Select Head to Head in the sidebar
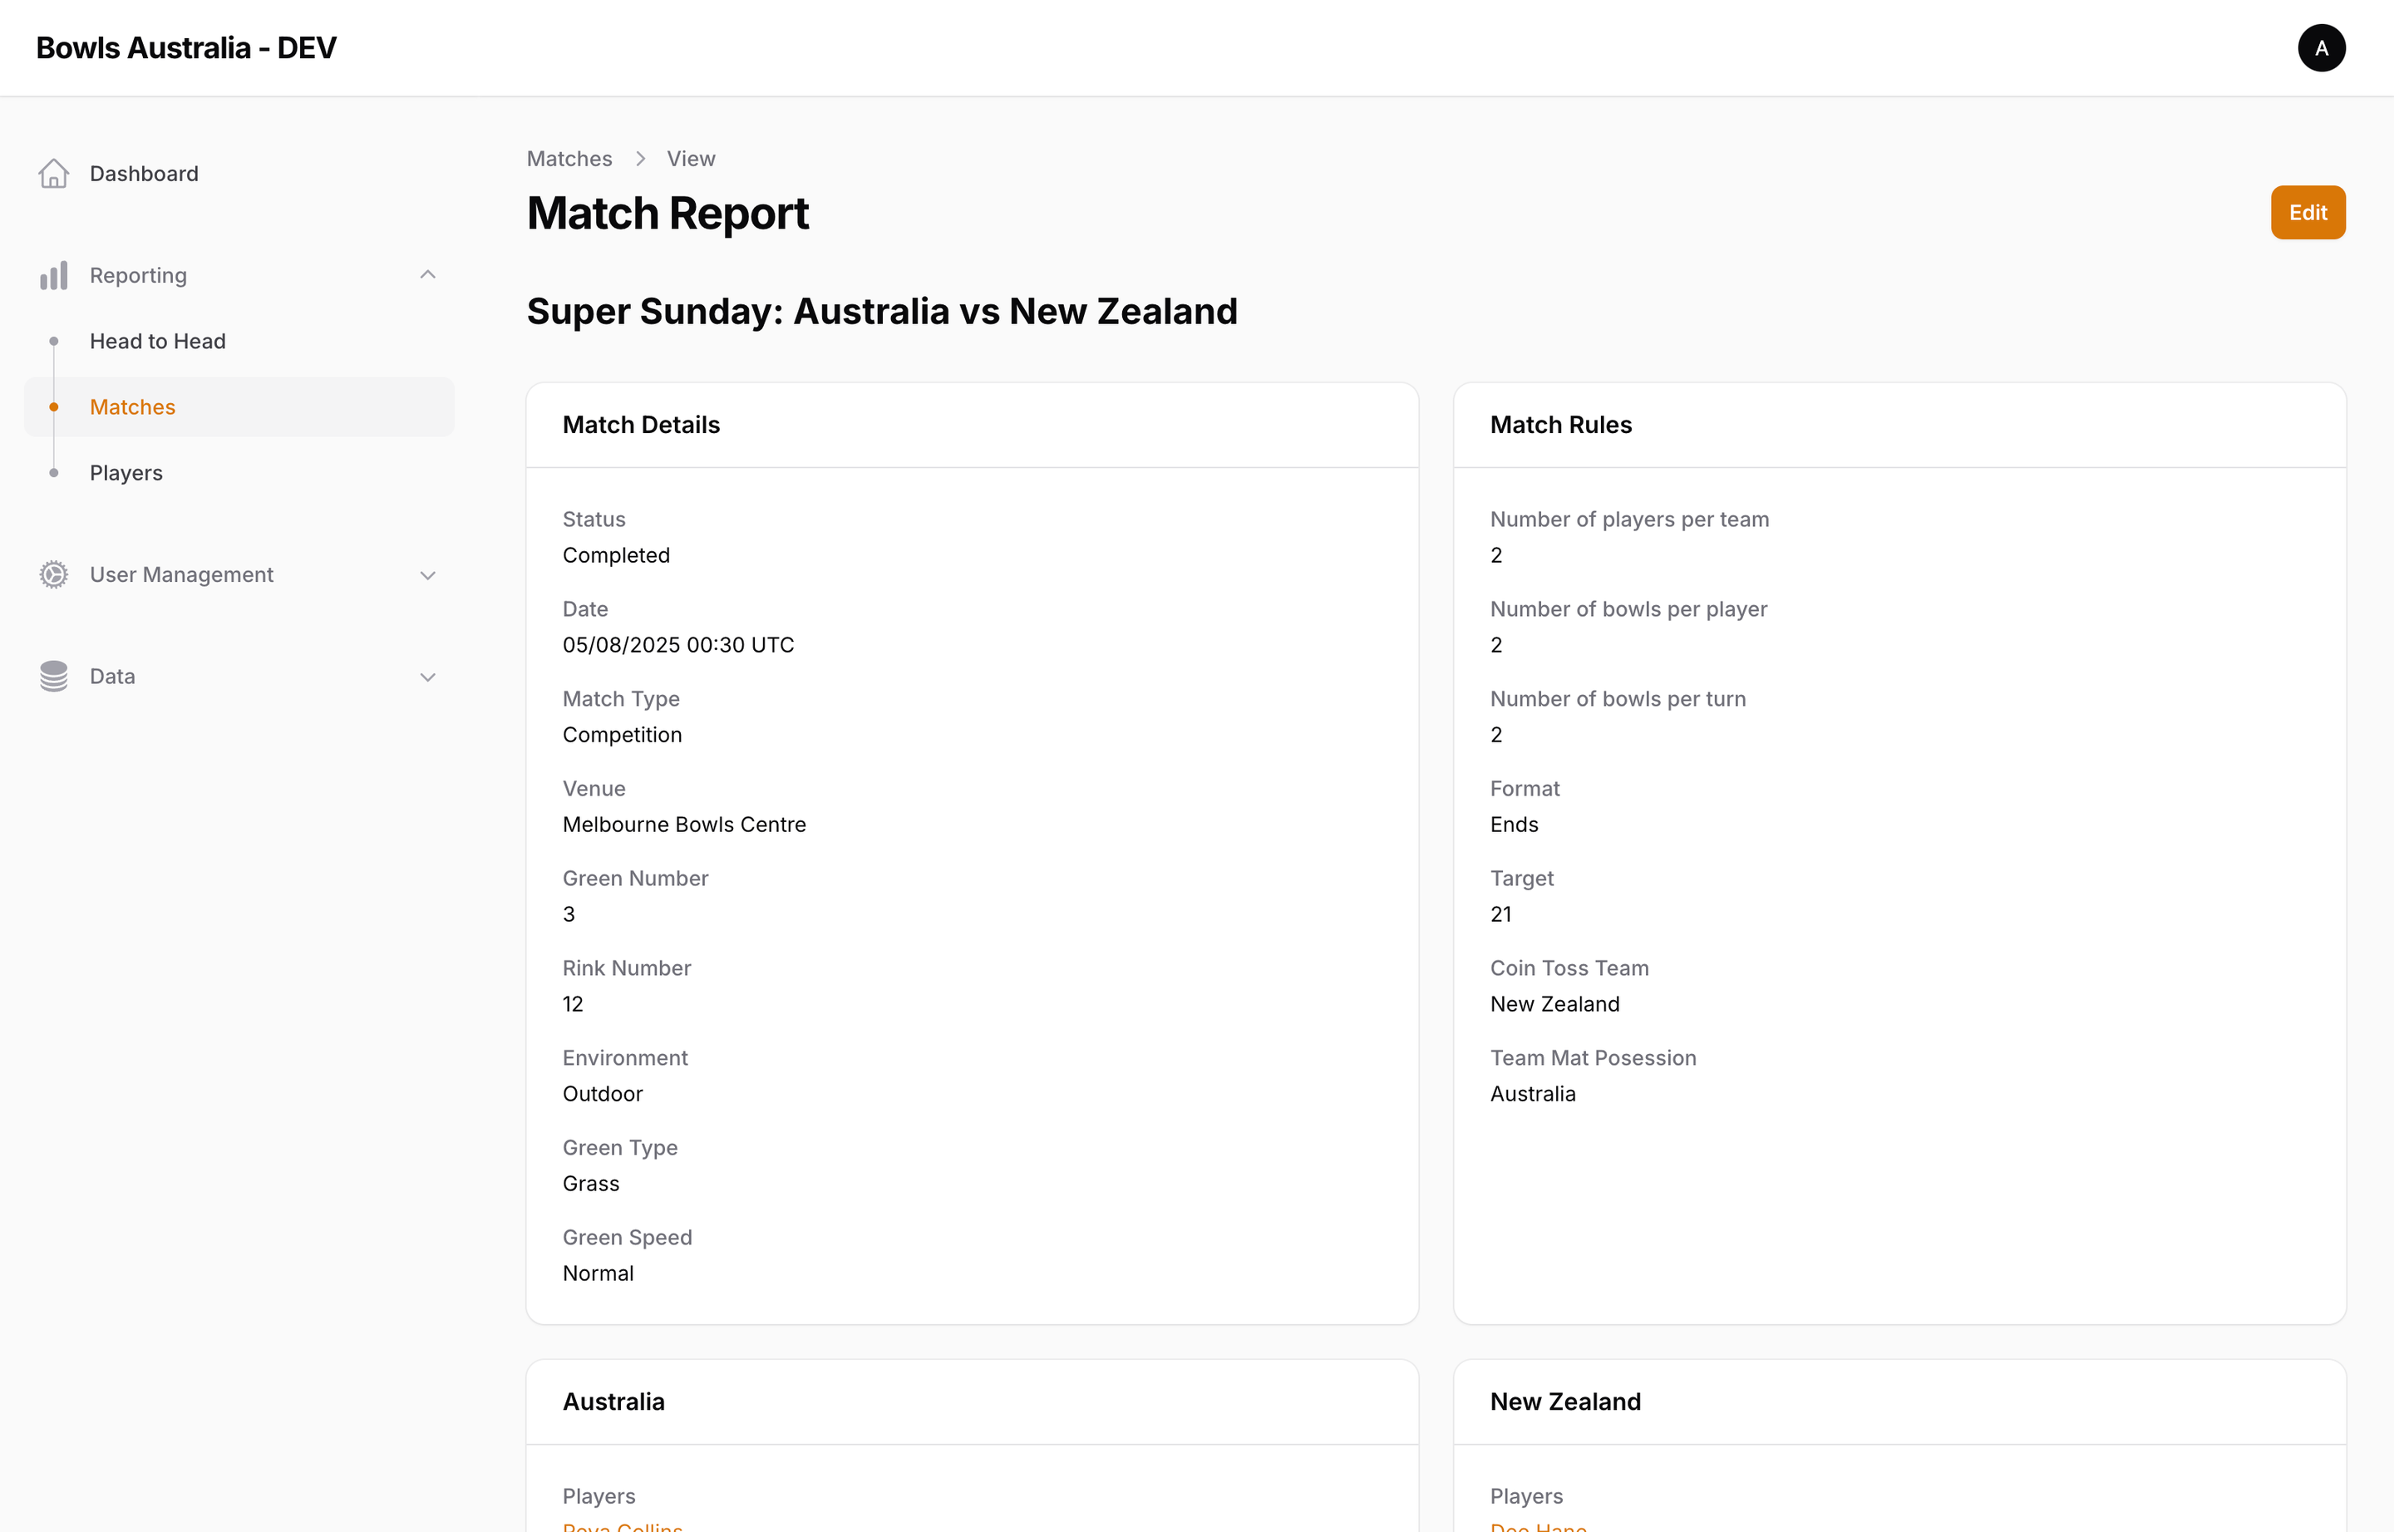 click(x=157, y=340)
